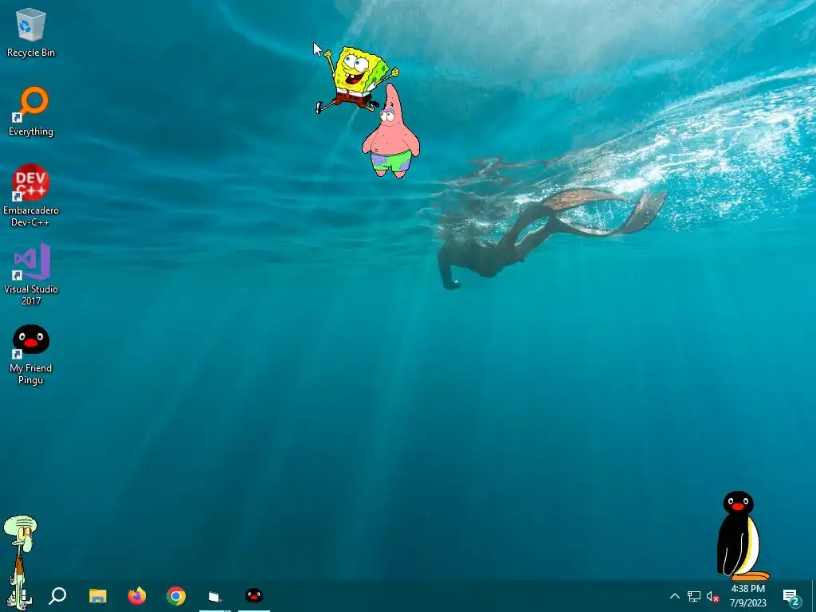Select the Everything search shortcut icon
The width and height of the screenshot is (816, 612).
coord(31,112)
